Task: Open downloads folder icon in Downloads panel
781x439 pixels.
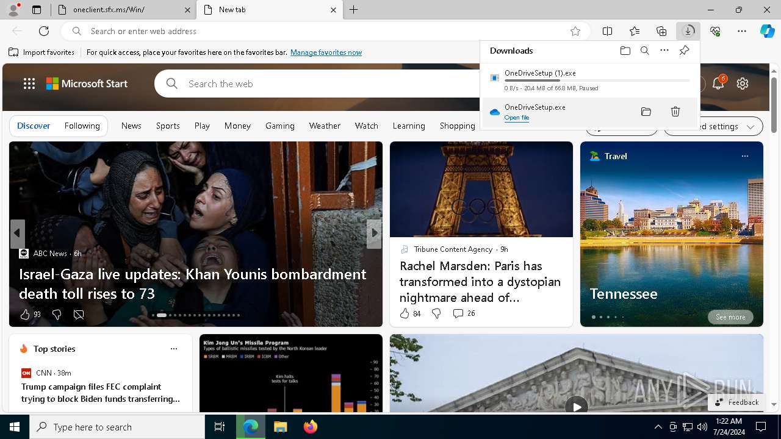Action: [625, 51]
